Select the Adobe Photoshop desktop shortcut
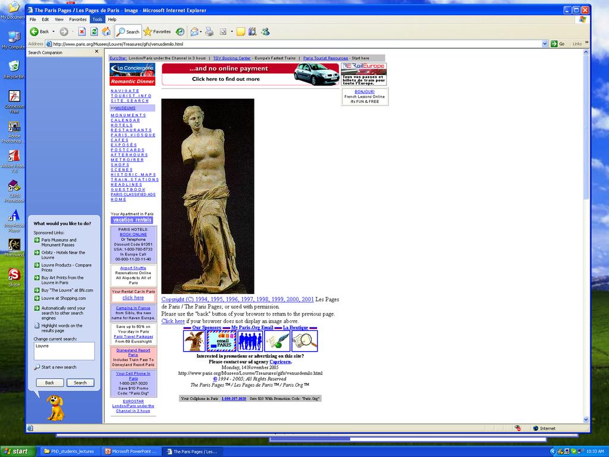 coord(14,132)
